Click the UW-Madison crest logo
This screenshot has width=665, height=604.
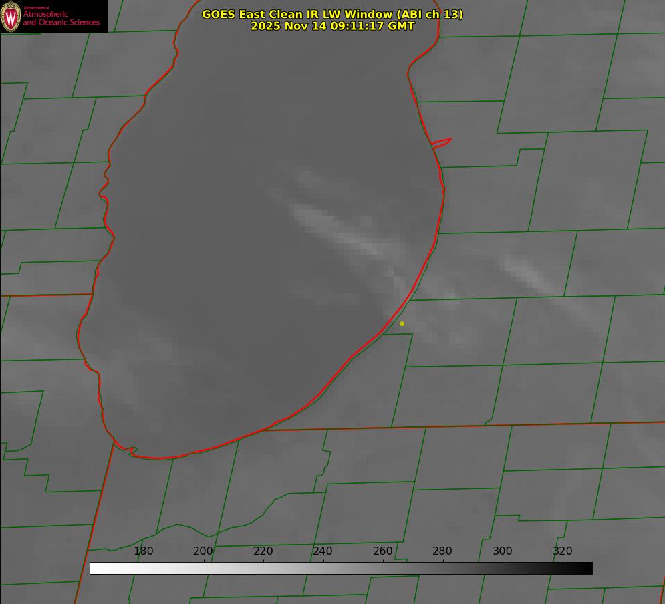[x=11, y=16]
